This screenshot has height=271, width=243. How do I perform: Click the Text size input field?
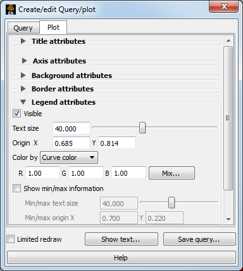[x=72, y=128]
